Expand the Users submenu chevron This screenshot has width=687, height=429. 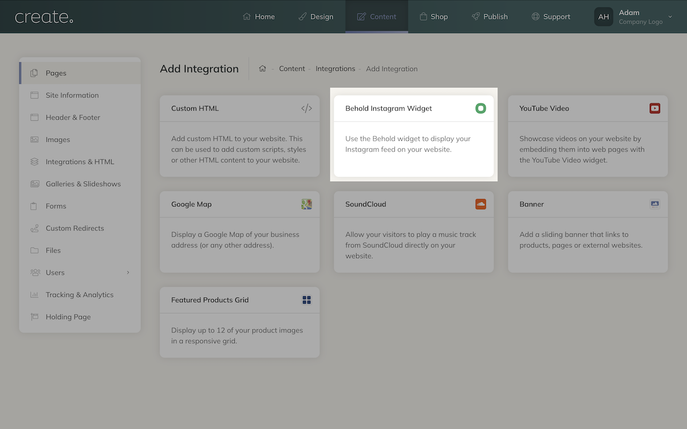128,272
